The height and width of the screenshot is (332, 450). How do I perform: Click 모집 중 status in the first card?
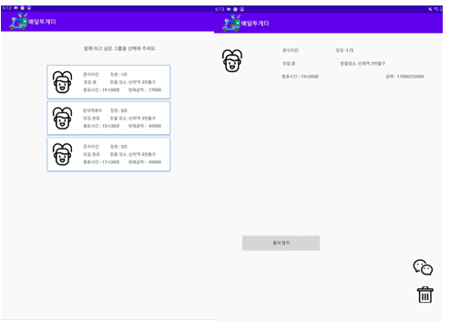tap(90, 82)
